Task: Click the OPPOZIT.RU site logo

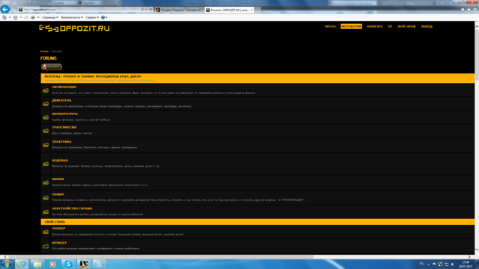Action: (74, 28)
